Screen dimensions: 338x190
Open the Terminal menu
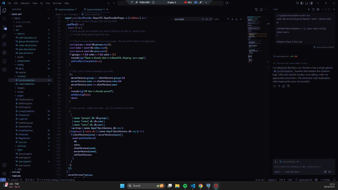point(57,3)
